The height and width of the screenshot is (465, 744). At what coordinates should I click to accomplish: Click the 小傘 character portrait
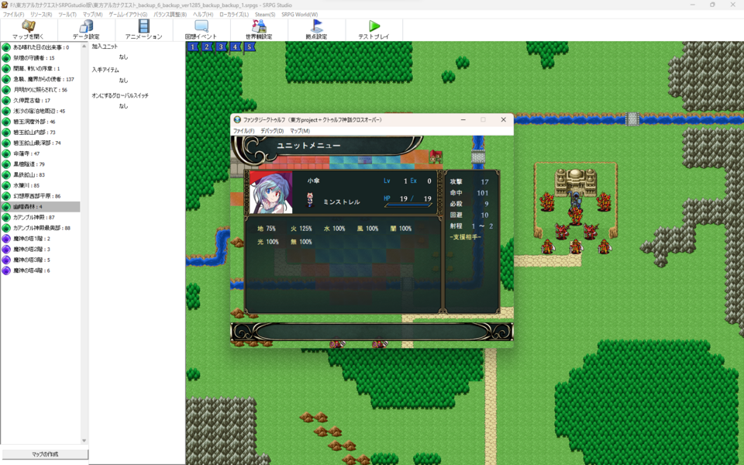(271, 193)
